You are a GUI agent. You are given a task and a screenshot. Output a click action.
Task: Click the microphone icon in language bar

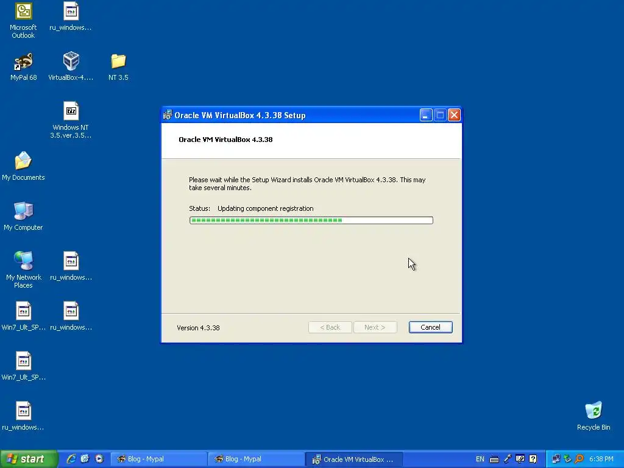(x=508, y=459)
